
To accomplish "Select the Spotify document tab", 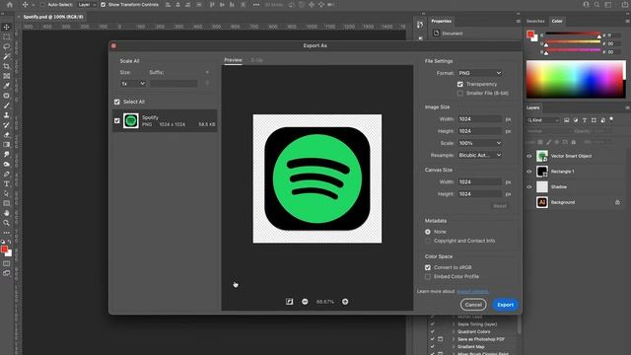I will (x=53, y=17).
